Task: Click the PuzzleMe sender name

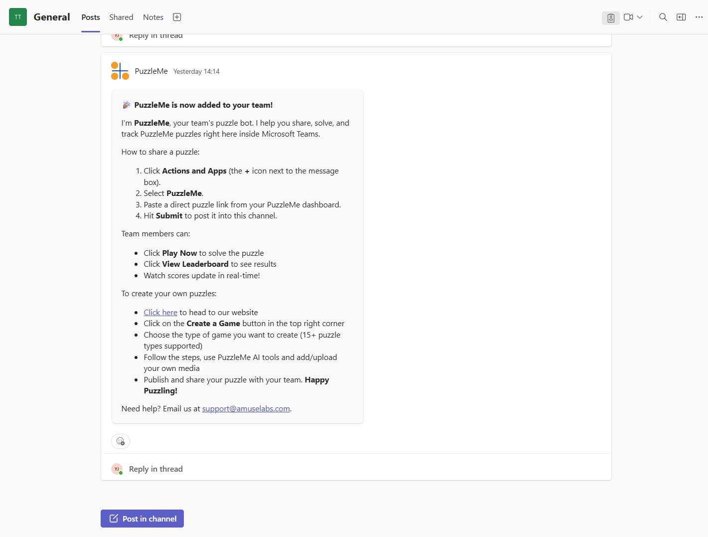Action: point(151,71)
